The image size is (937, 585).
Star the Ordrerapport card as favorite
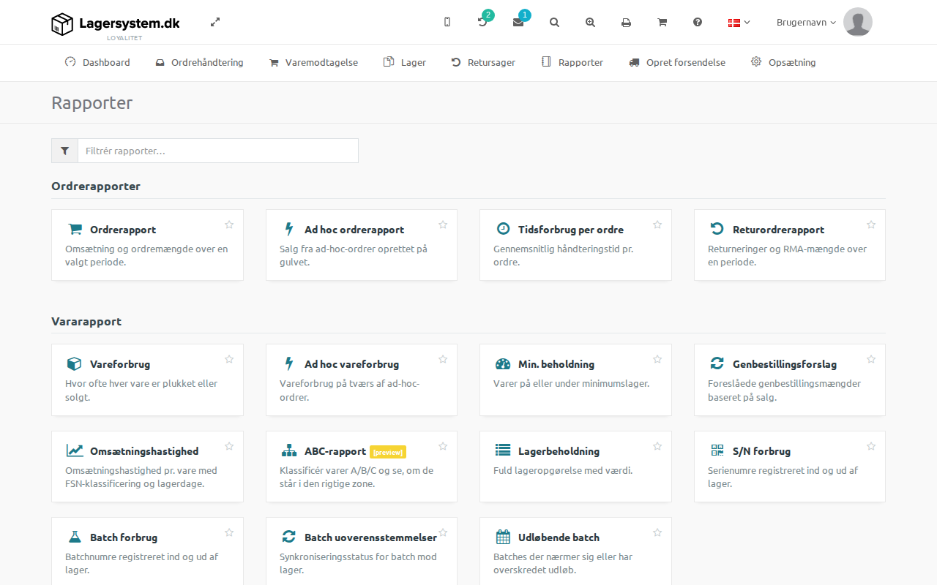(229, 224)
